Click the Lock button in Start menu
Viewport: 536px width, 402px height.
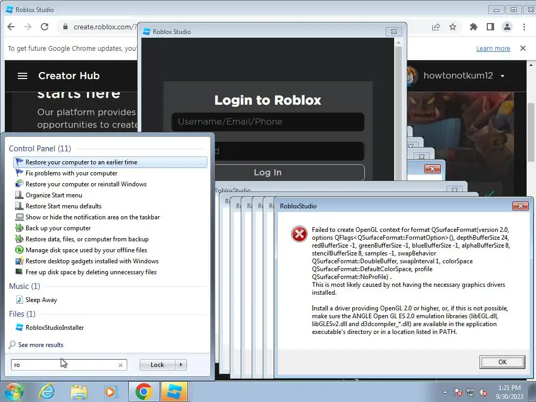(x=157, y=365)
